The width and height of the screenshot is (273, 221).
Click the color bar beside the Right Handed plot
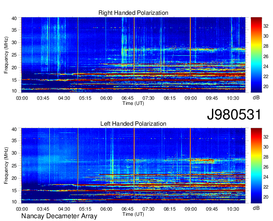[256, 55]
